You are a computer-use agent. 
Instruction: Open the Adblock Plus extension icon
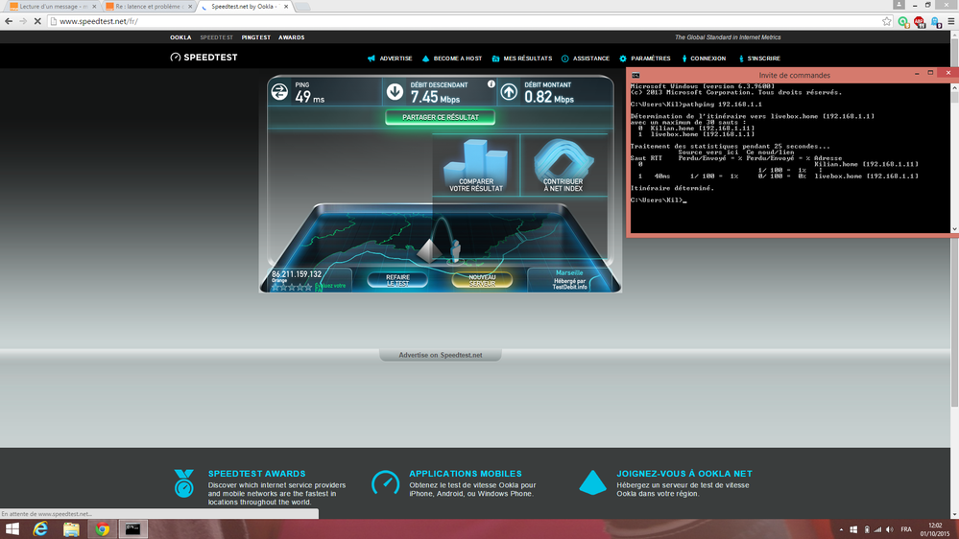[x=920, y=21]
